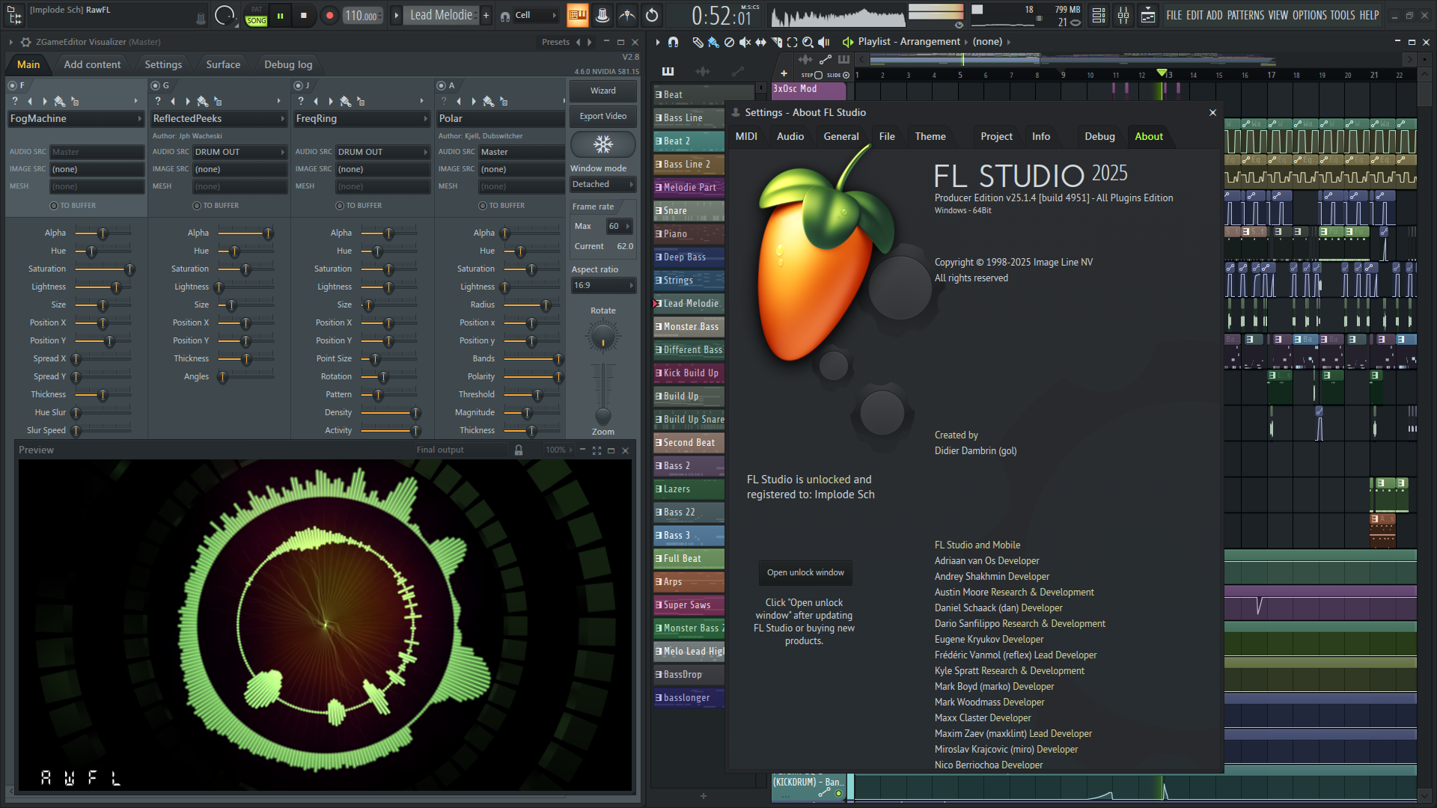This screenshot has height=808, width=1437.
Task: Switch to the MIDI settings tab
Action: click(746, 136)
